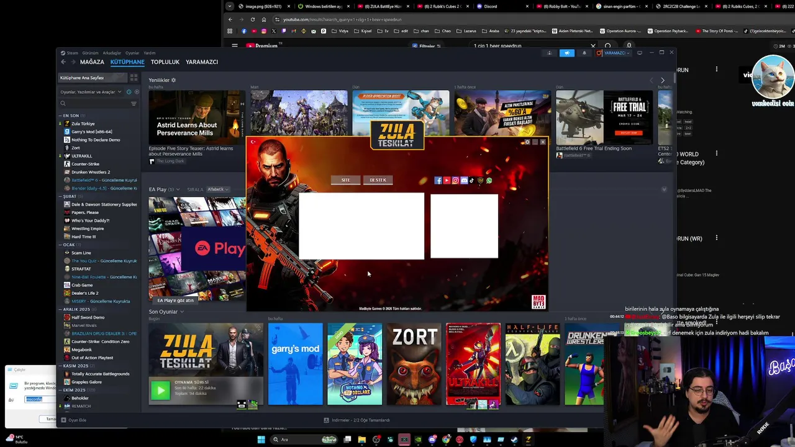Click Kütüphane Ana Sayfası button
Image resolution: width=795 pixels, height=447 pixels.
tap(93, 78)
